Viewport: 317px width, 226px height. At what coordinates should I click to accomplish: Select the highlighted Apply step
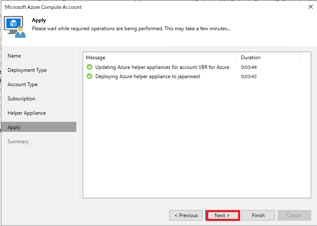coord(39,127)
